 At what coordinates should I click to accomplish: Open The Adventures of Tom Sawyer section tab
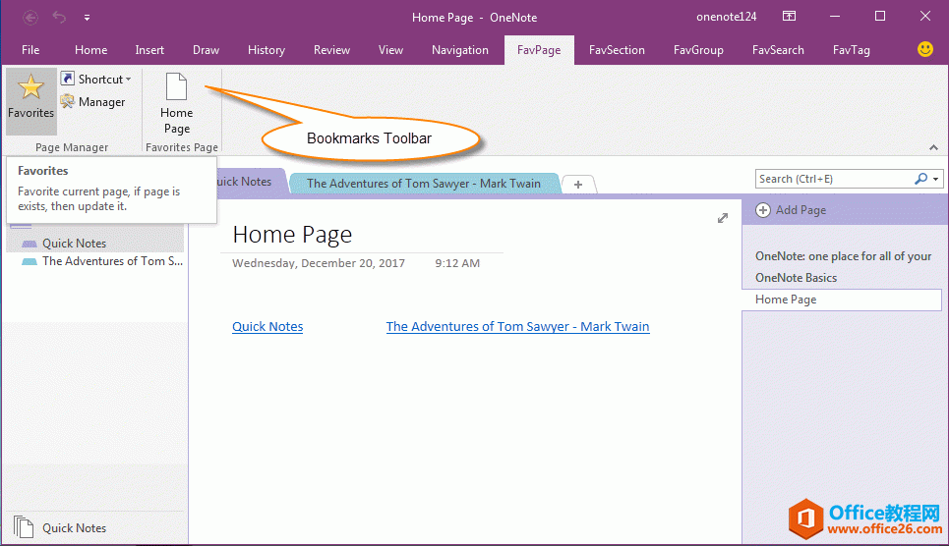[424, 184]
